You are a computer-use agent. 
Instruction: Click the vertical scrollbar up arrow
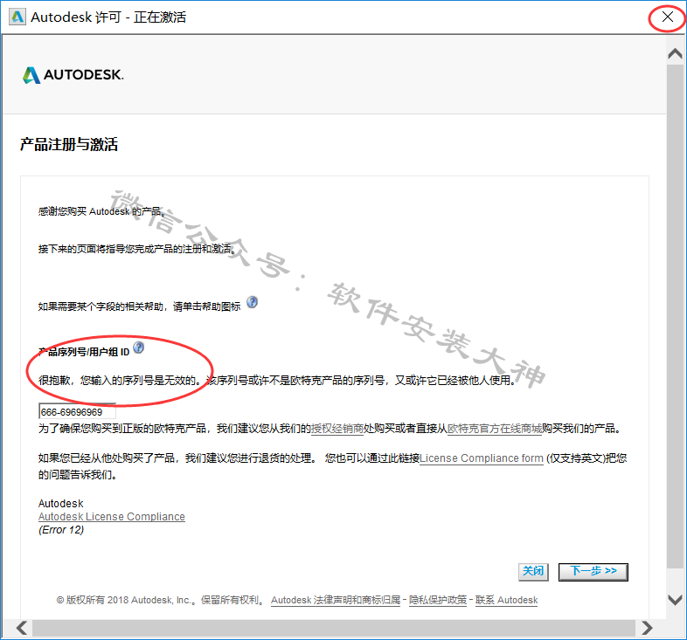(x=675, y=54)
